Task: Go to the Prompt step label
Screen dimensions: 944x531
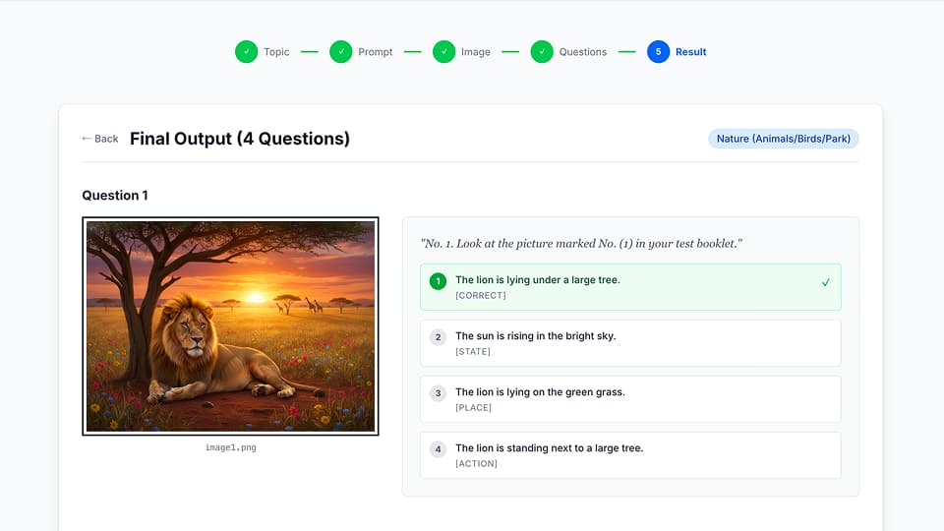Action: point(376,52)
